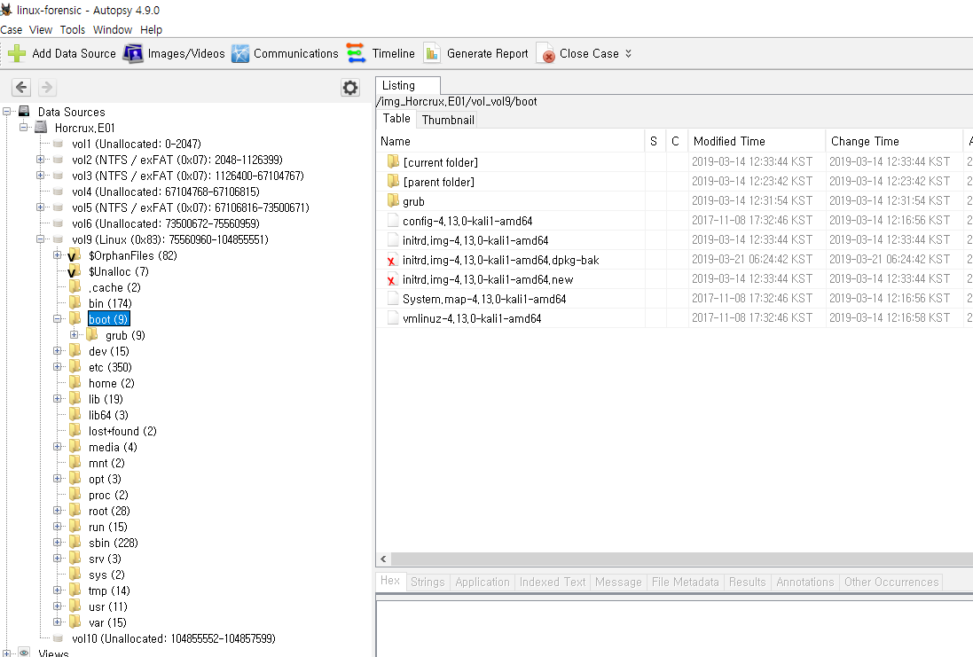Sort by the Modified Time column header
The height and width of the screenshot is (657, 973).
757,142
